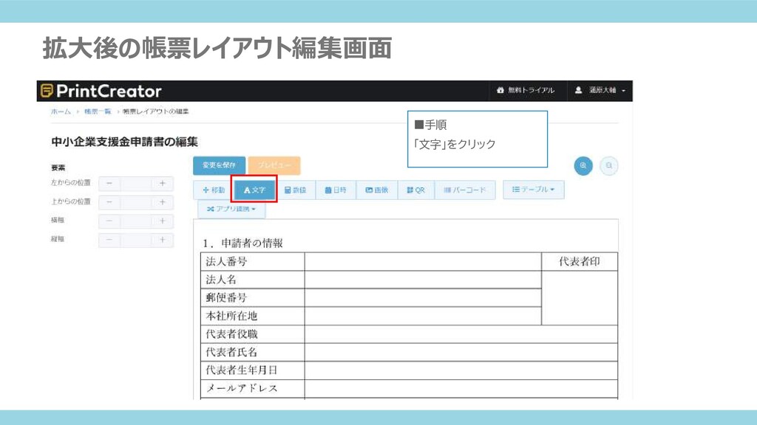Select the 日時 date tool
Screen dimensions: 757x425
[336, 190]
